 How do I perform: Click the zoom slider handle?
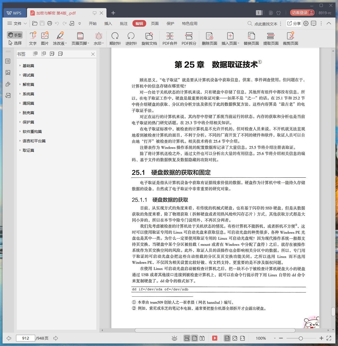click(x=301, y=338)
